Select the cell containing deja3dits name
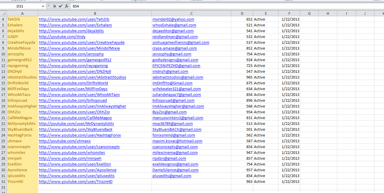This screenshot has width=384, height=193. click(23, 31)
